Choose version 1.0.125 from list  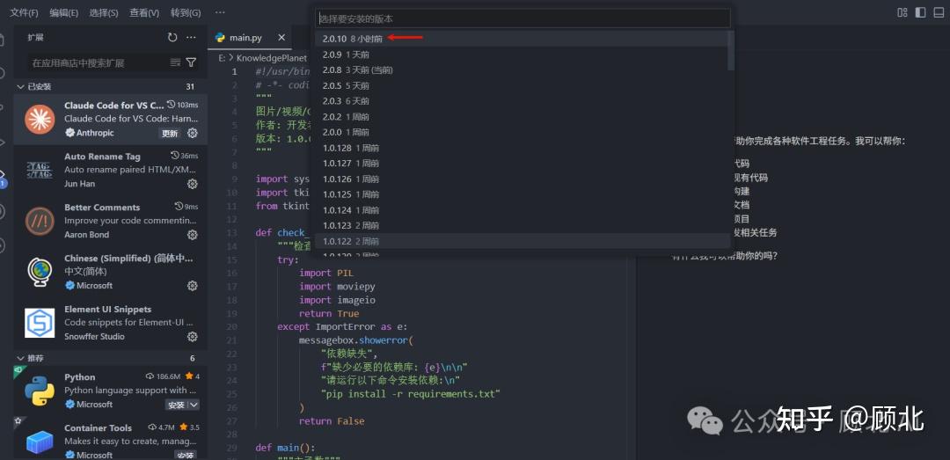521,194
